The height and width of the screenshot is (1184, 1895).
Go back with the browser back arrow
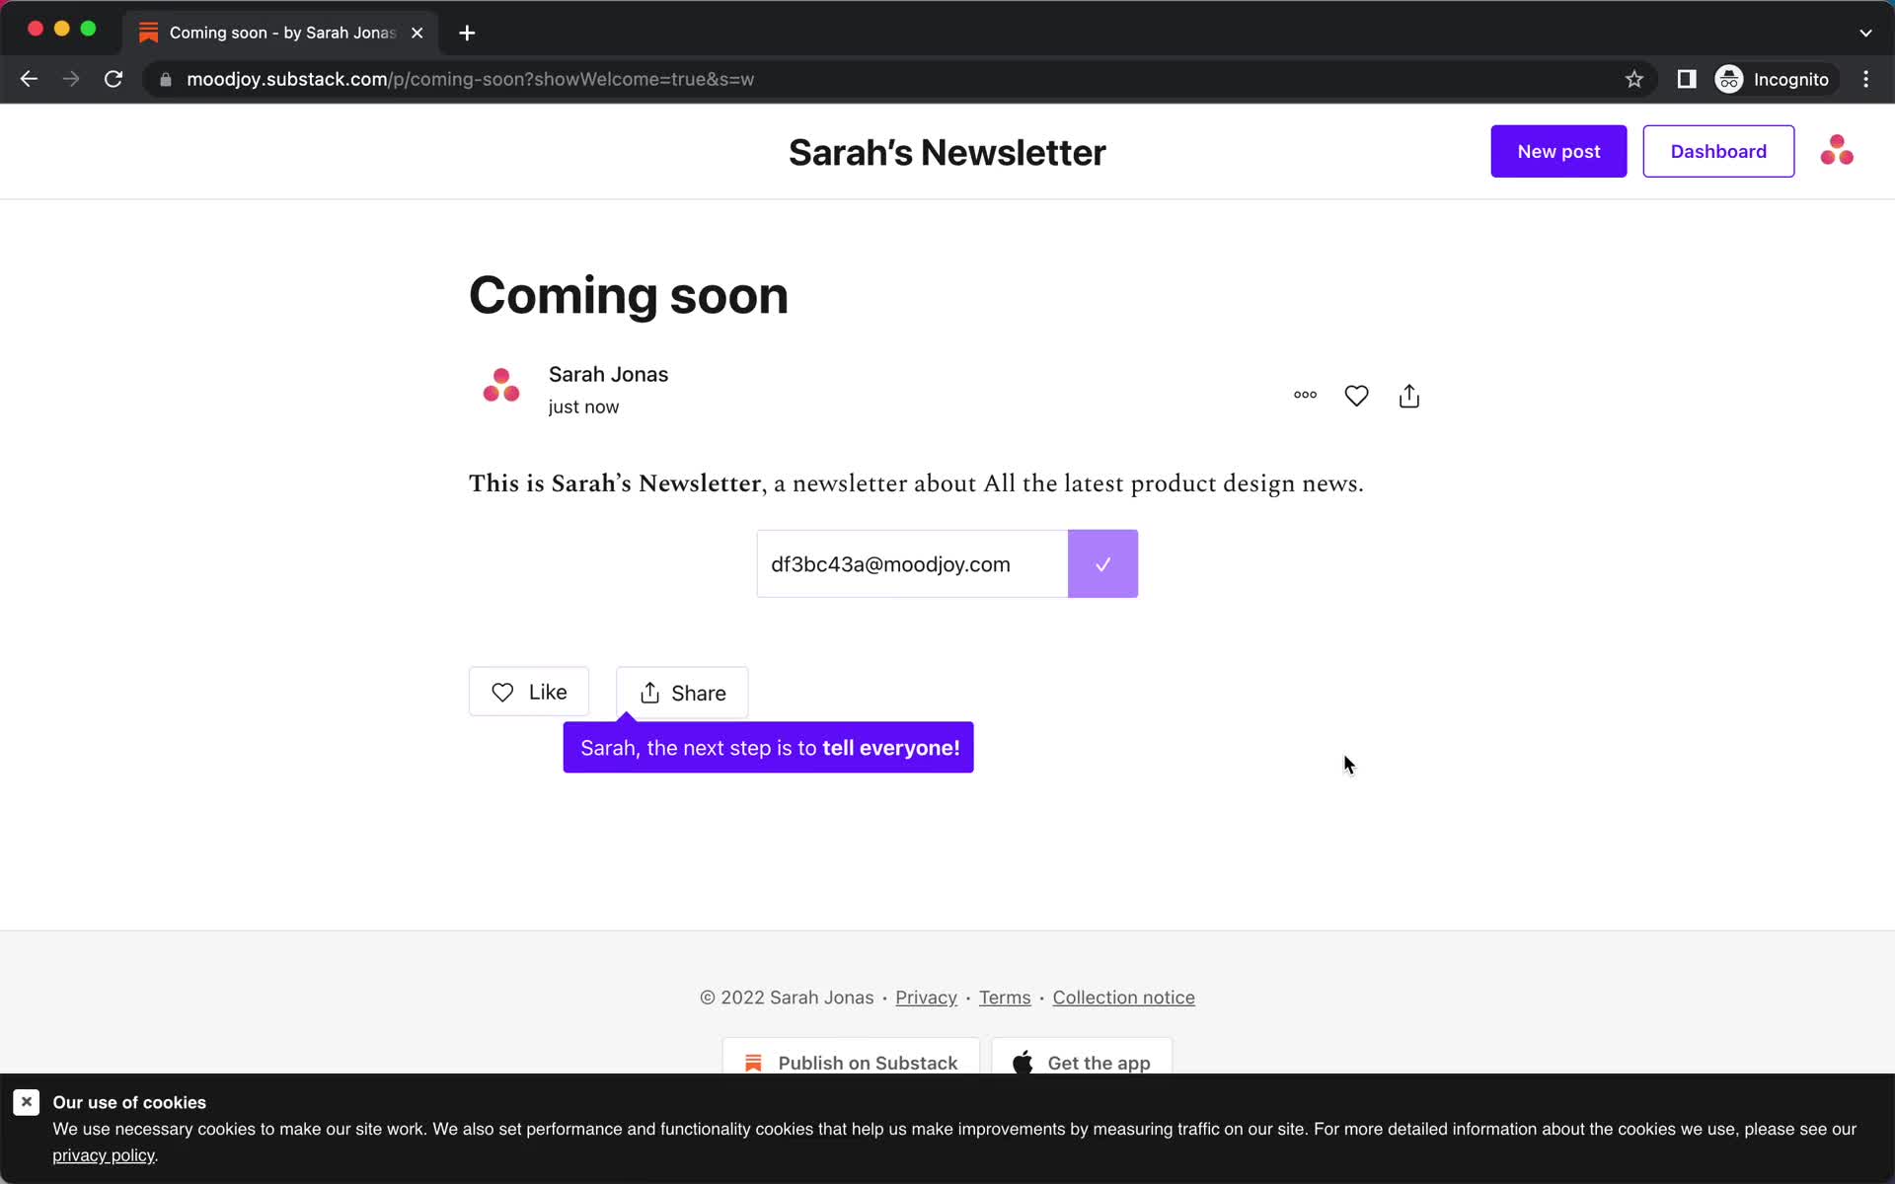click(x=29, y=79)
